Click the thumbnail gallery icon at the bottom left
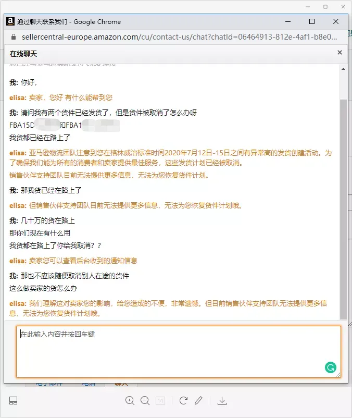Viewport: 352px width, 418px height. [x=14, y=401]
